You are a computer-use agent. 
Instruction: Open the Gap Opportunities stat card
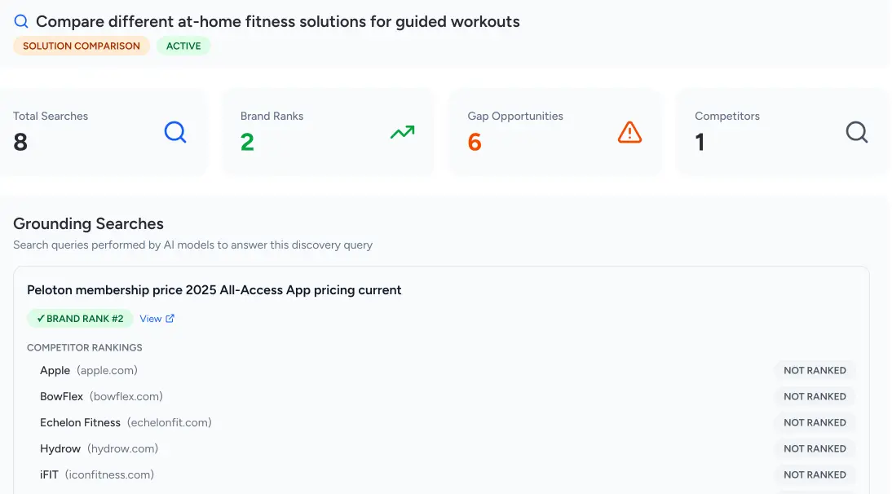pyautogui.click(x=554, y=130)
